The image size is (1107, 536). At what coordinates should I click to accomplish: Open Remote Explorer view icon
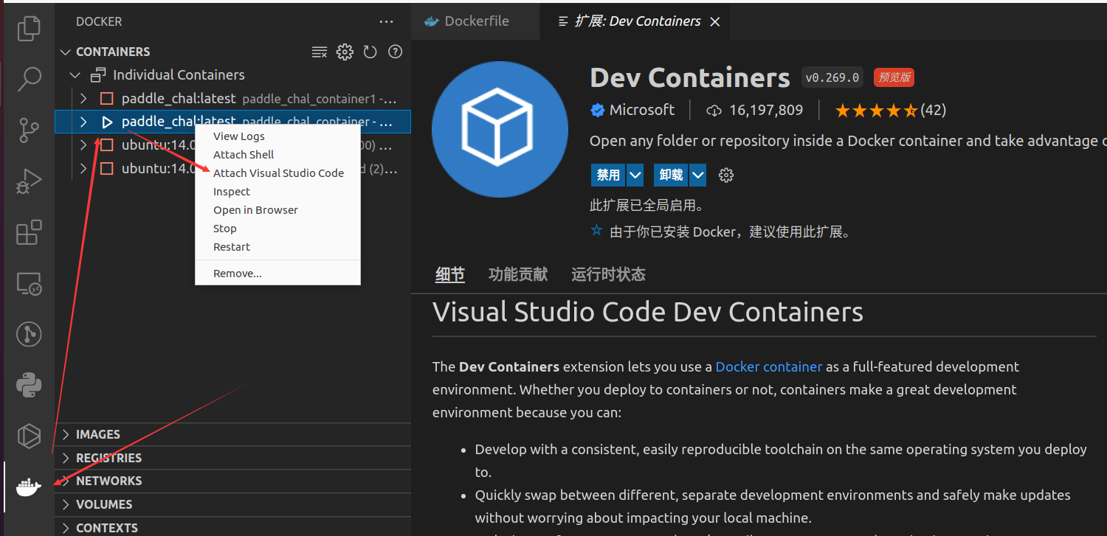click(29, 283)
